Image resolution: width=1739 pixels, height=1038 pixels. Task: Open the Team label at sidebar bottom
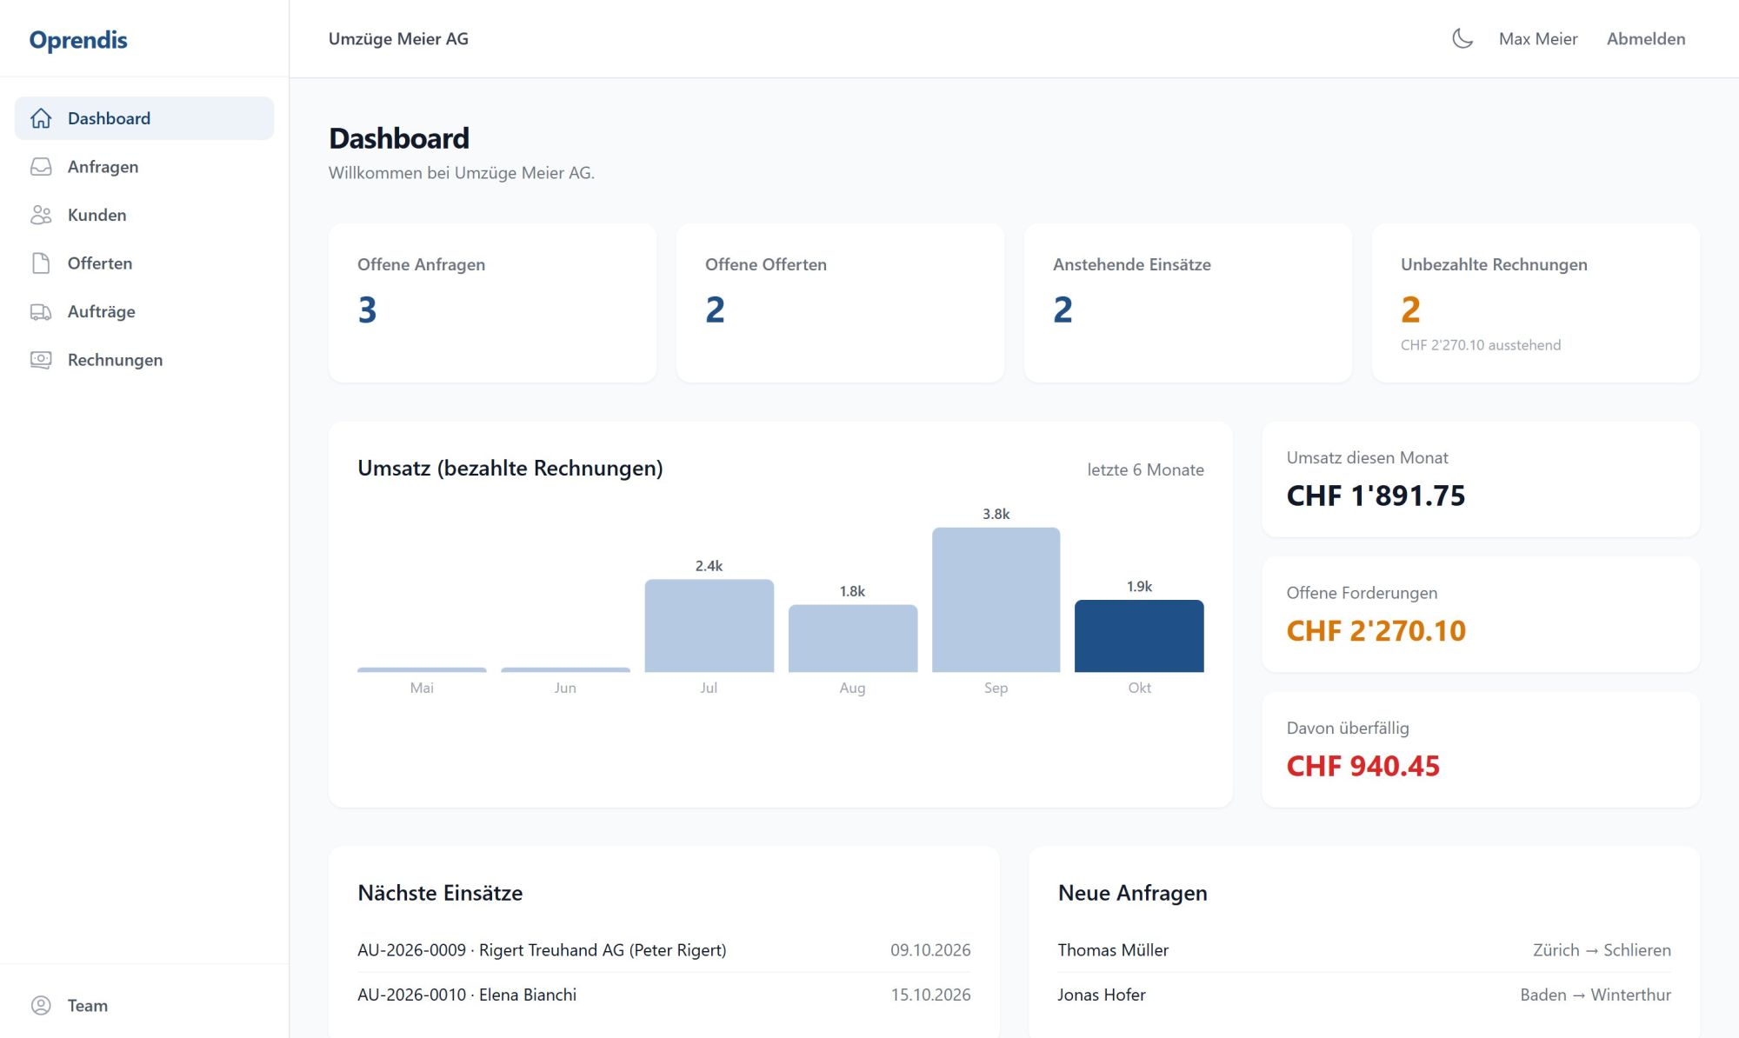88,1006
